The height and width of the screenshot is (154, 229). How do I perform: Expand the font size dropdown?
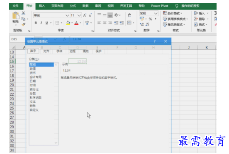click(x=79, y=15)
